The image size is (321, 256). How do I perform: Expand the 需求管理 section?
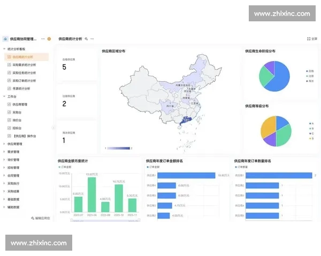point(4,151)
